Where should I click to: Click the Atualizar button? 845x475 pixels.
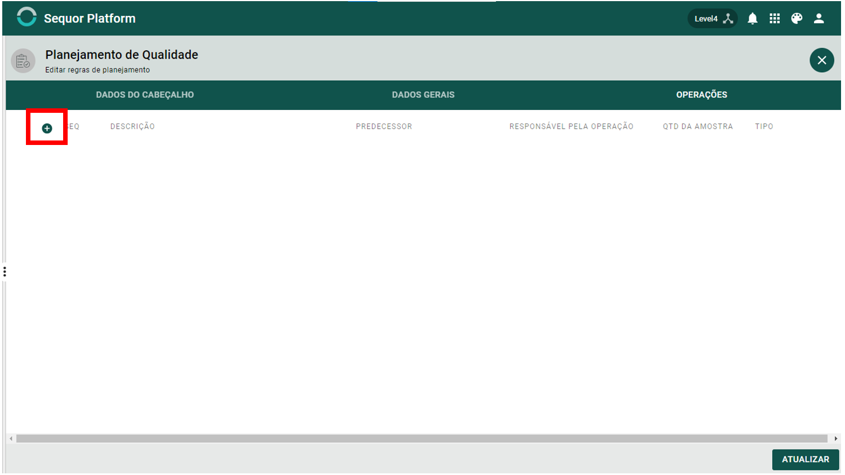[x=806, y=459]
